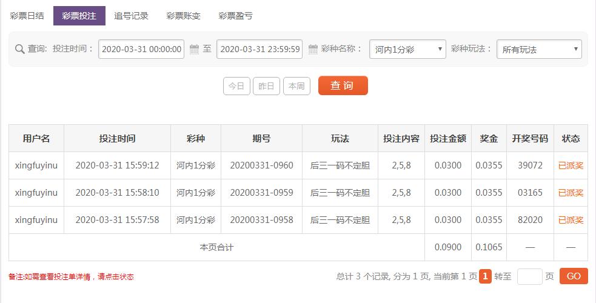Switch to the 彩票日结 tab

pos(27,16)
